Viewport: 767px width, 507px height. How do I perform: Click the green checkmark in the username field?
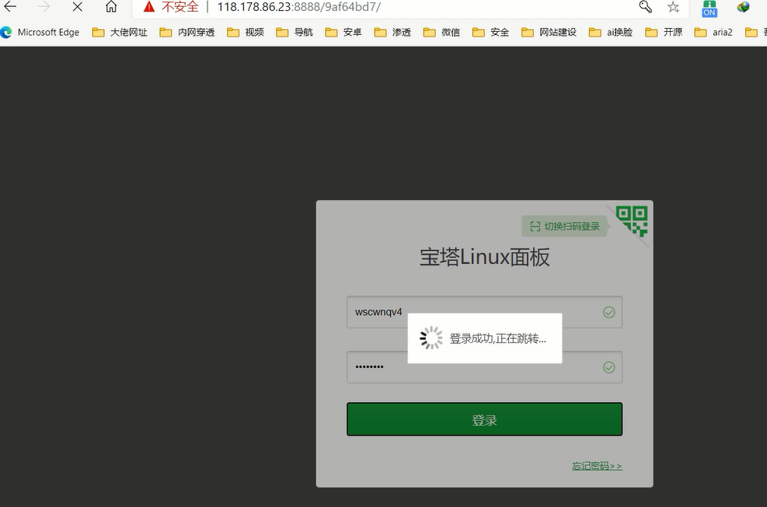(609, 312)
